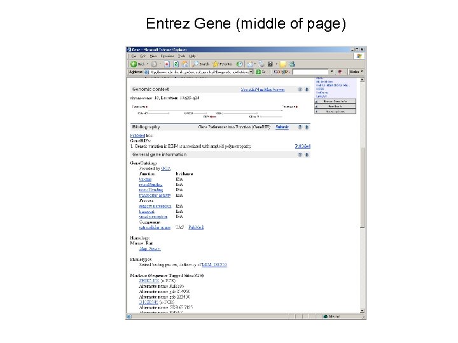
Task: Click the Map Viewer link under Homology
Action: tap(149, 249)
